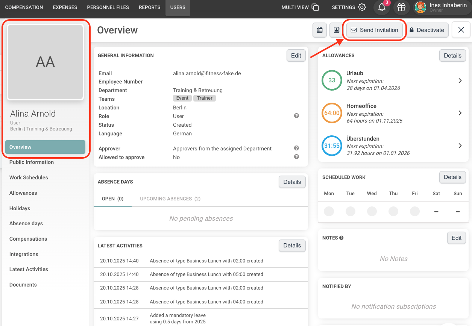The height and width of the screenshot is (326, 472).
Task: Click Edit in General Information
Action: pyautogui.click(x=296, y=56)
